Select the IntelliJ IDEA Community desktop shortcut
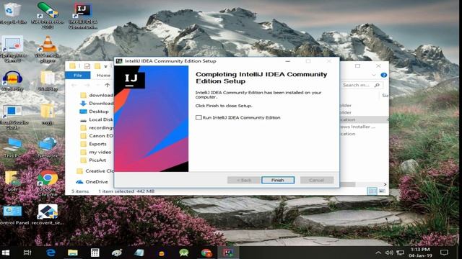 tap(83, 16)
